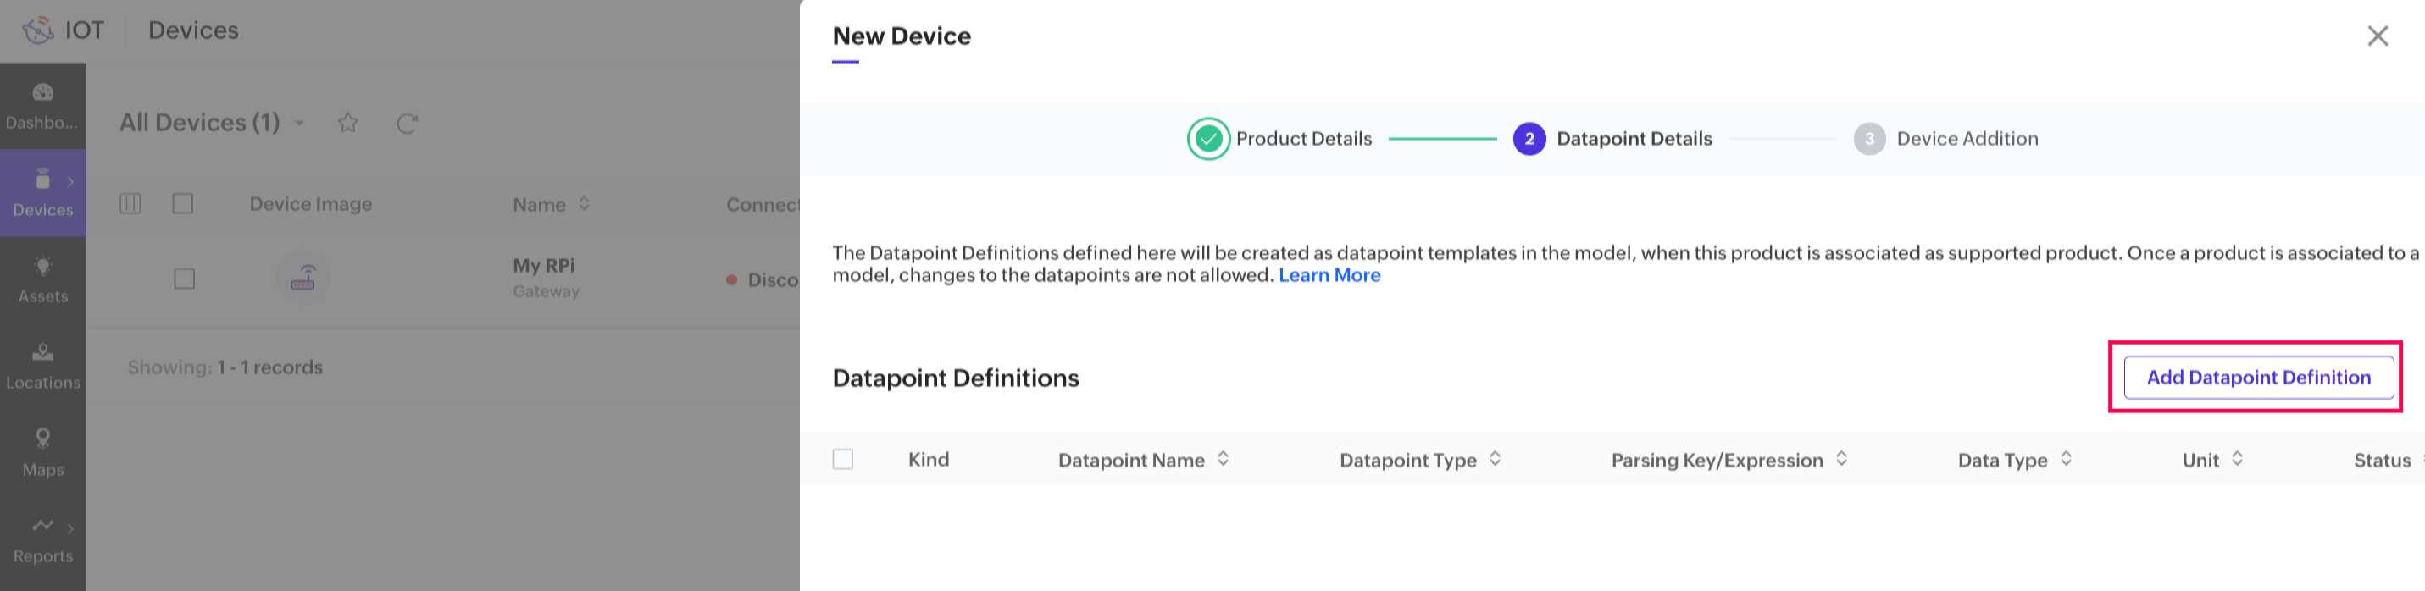Click Add Datapoint Definition button
This screenshot has height=591, width=2425.
(2257, 378)
